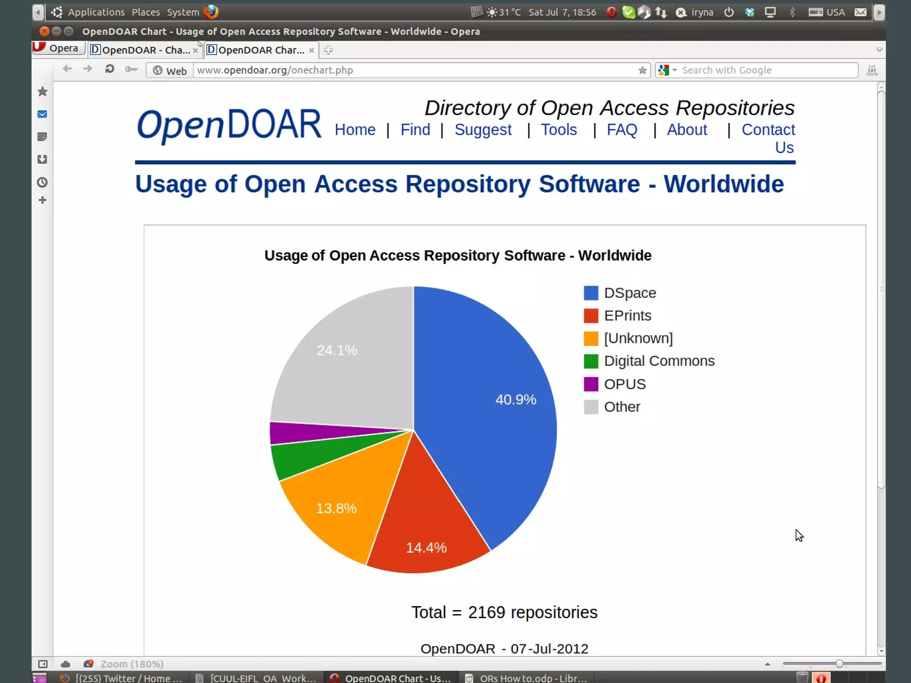Image resolution: width=911 pixels, height=683 pixels.
Task: Open Opera Link cloud icon in status bar
Action: coord(65,664)
